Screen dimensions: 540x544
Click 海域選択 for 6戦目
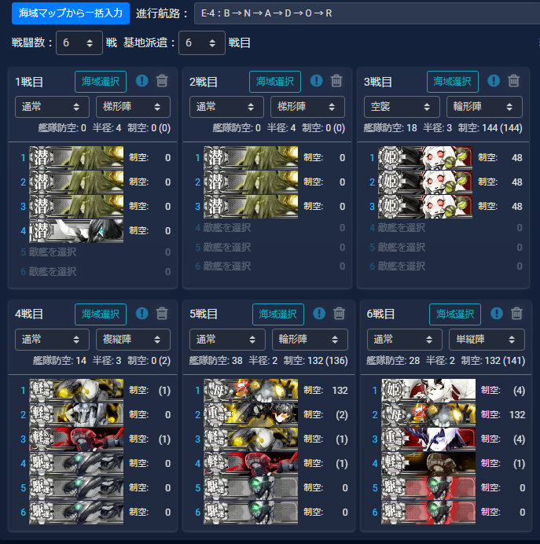tap(455, 314)
